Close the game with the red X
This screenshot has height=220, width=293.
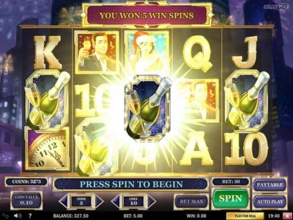[288, 216]
